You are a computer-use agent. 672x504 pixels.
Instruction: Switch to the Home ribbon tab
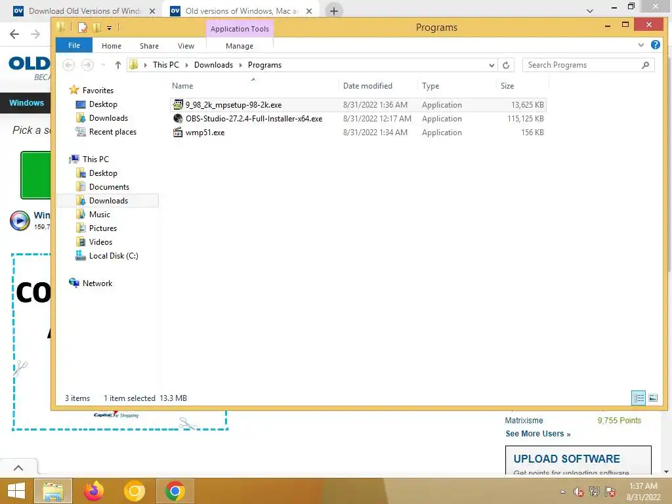[x=112, y=46]
